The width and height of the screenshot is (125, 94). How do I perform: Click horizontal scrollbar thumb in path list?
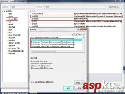[x=44, y=51]
